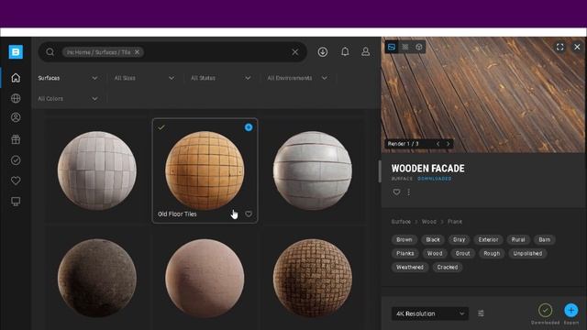587x330 pixels.
Task: Select the Brown tag
Action: click(x=404, y=239)
